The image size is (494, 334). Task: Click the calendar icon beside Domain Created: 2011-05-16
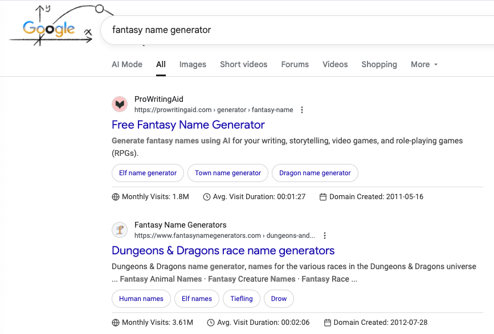[x=323, y=197]
